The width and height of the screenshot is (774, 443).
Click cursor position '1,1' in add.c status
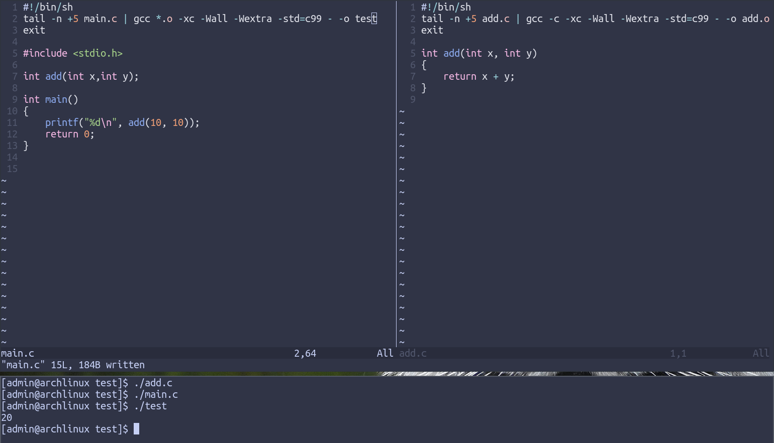[678, 353]
